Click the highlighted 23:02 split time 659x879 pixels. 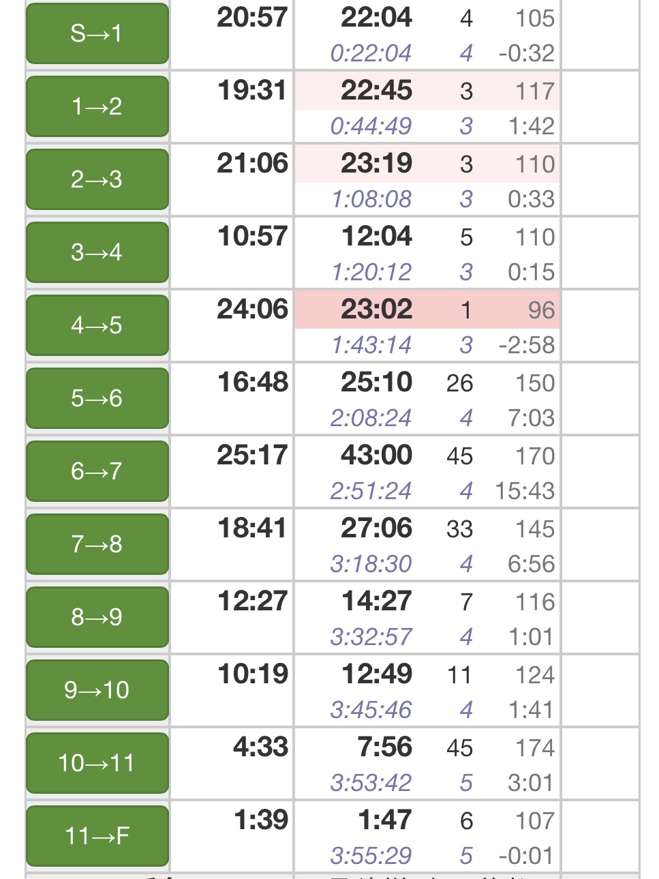pos(376,310)
